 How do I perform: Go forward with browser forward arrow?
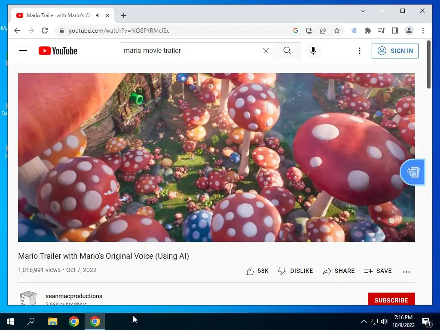click(x=31, y=31)
